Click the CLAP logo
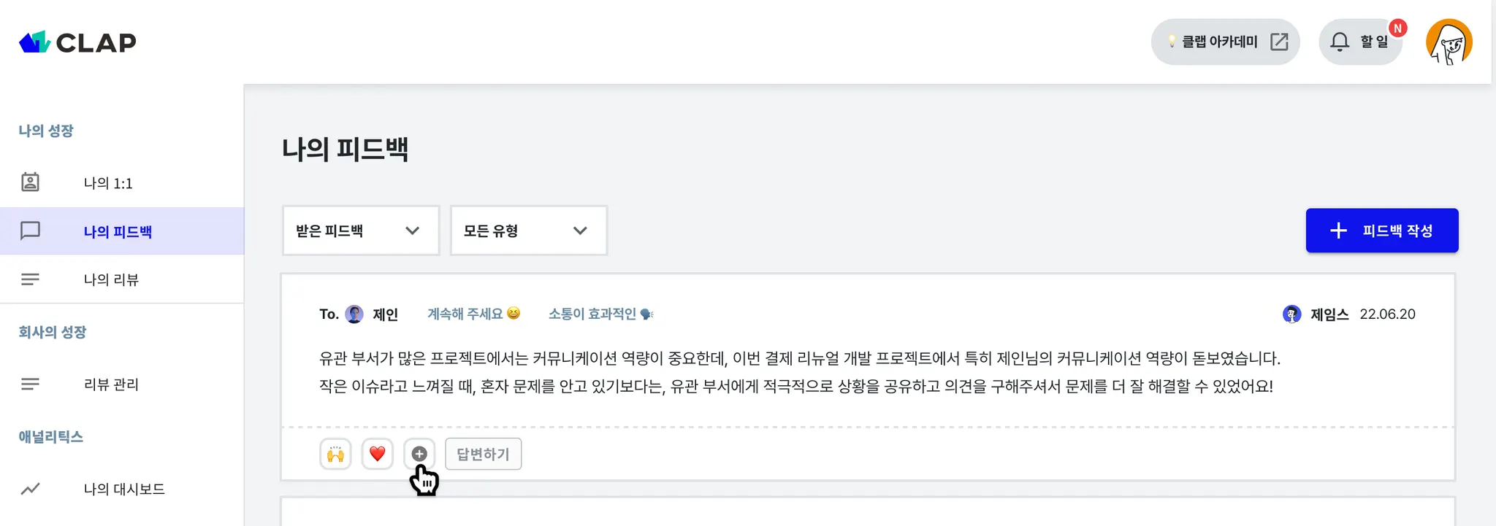The width and height of the screenshot is (1496, 526). tap(77, 42)
